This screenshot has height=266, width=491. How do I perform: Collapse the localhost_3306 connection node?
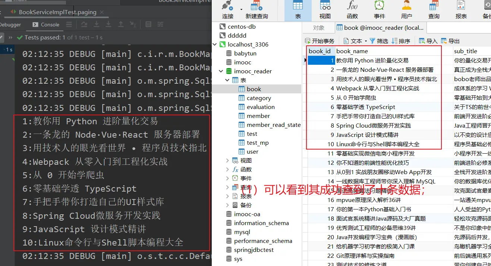(215, 44)
